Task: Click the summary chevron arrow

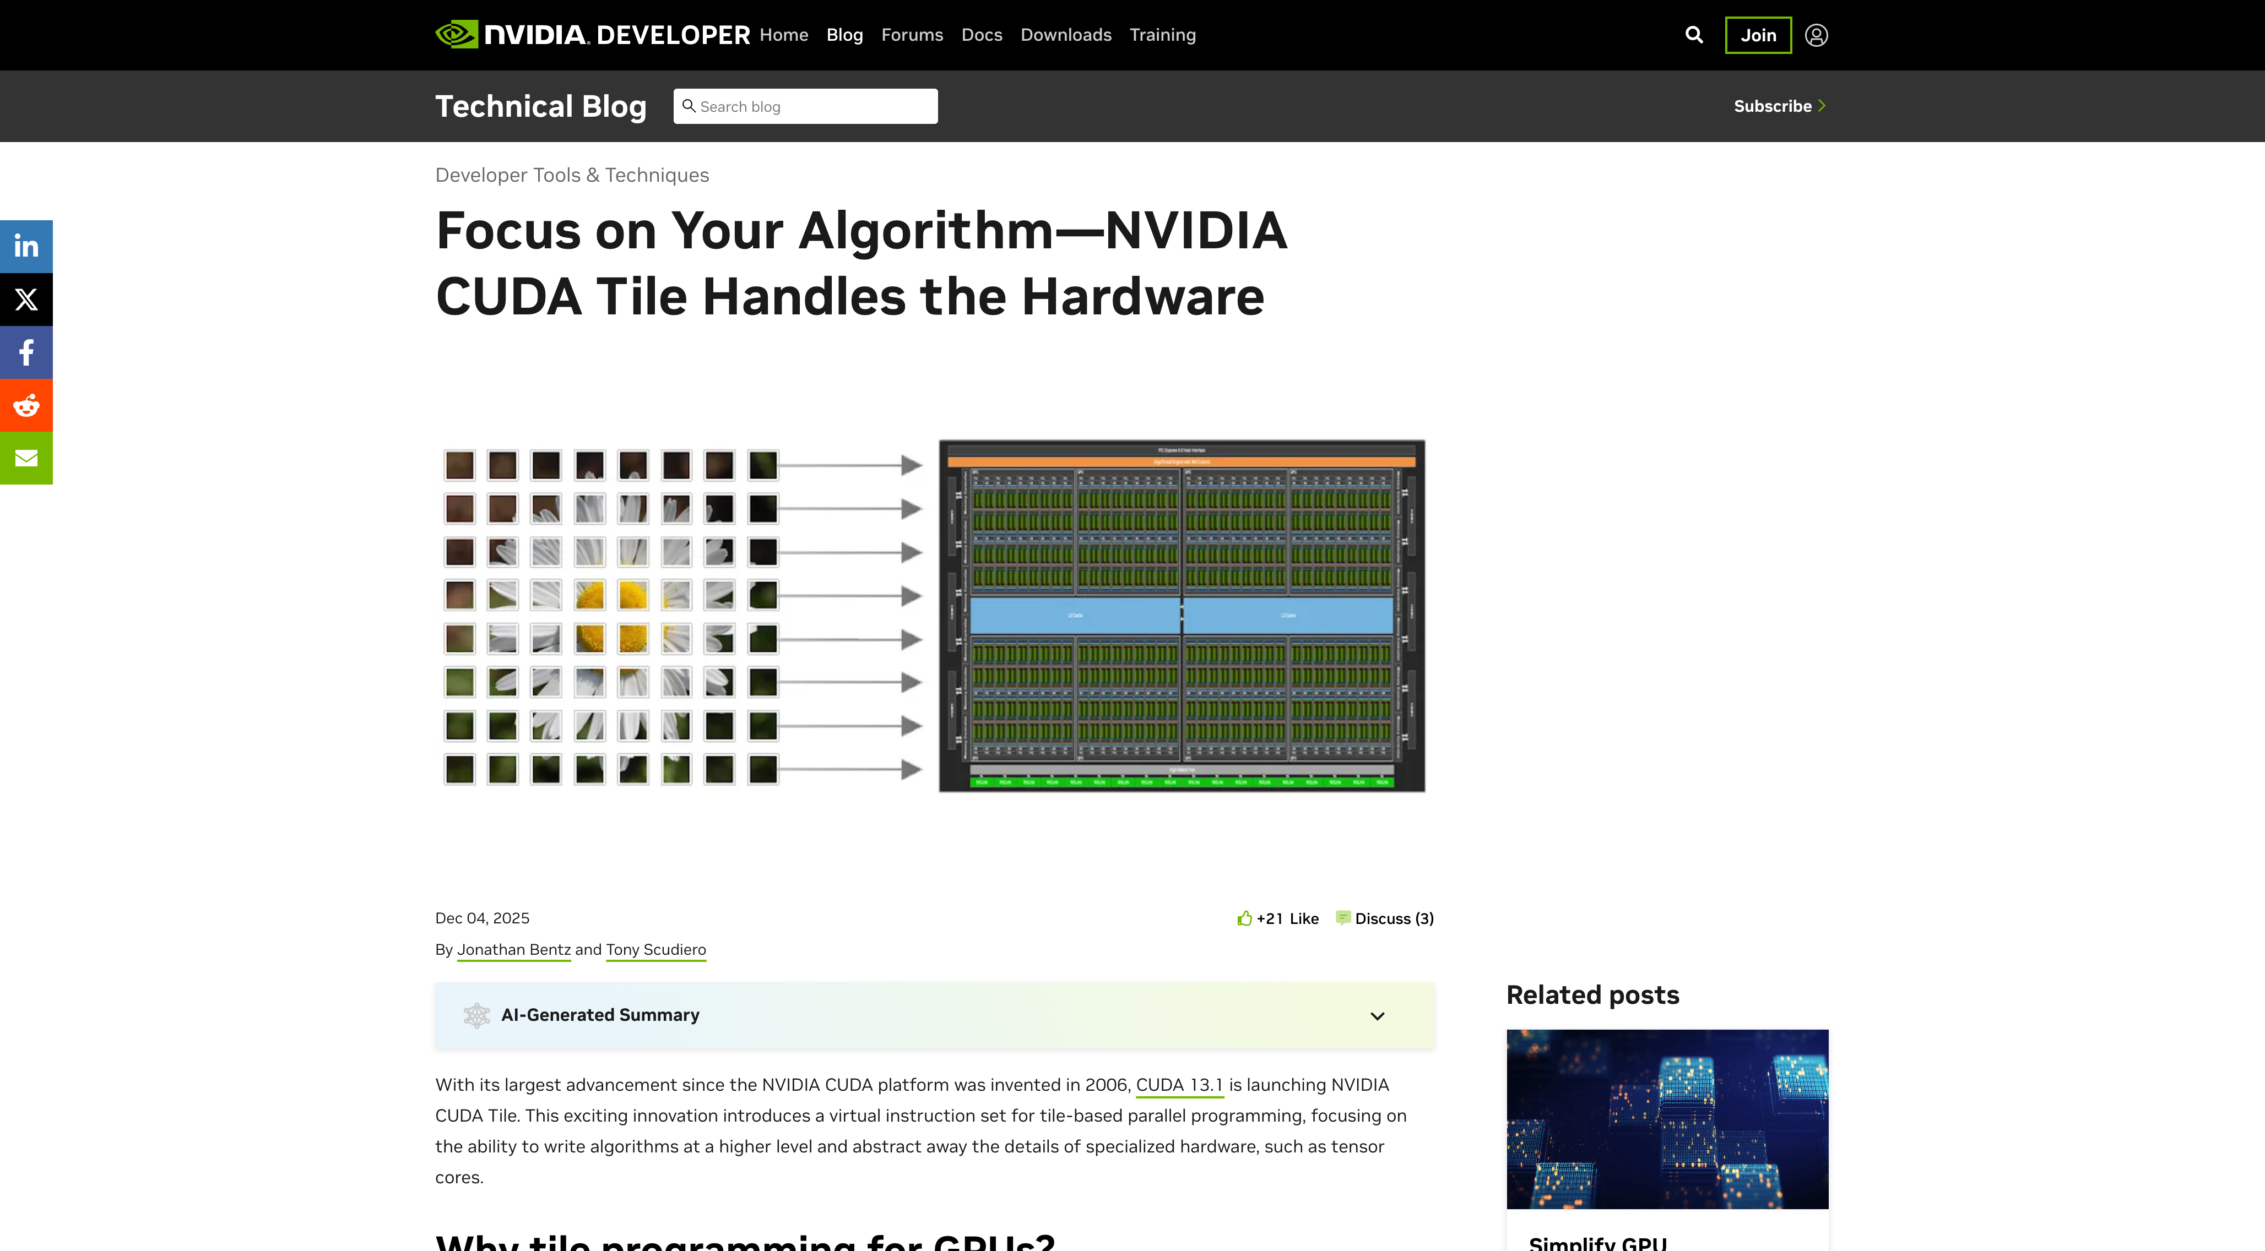Action: [1377, 1015]
